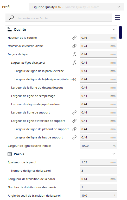Viewport: 127px width, 200px height.
Task: Click the vertical scrollbar handle of settings list
Action: (120, 32)
